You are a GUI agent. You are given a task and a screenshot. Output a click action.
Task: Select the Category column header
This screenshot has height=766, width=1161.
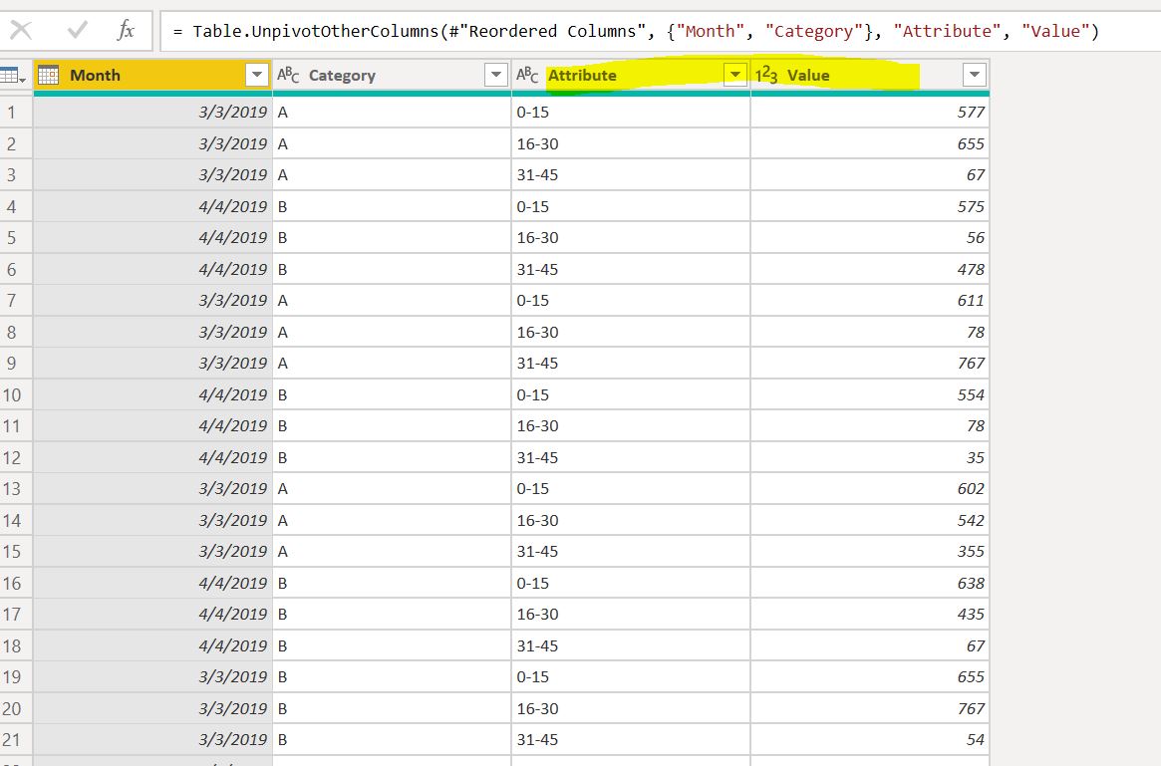pyautogui.click(x=392, y=76)
